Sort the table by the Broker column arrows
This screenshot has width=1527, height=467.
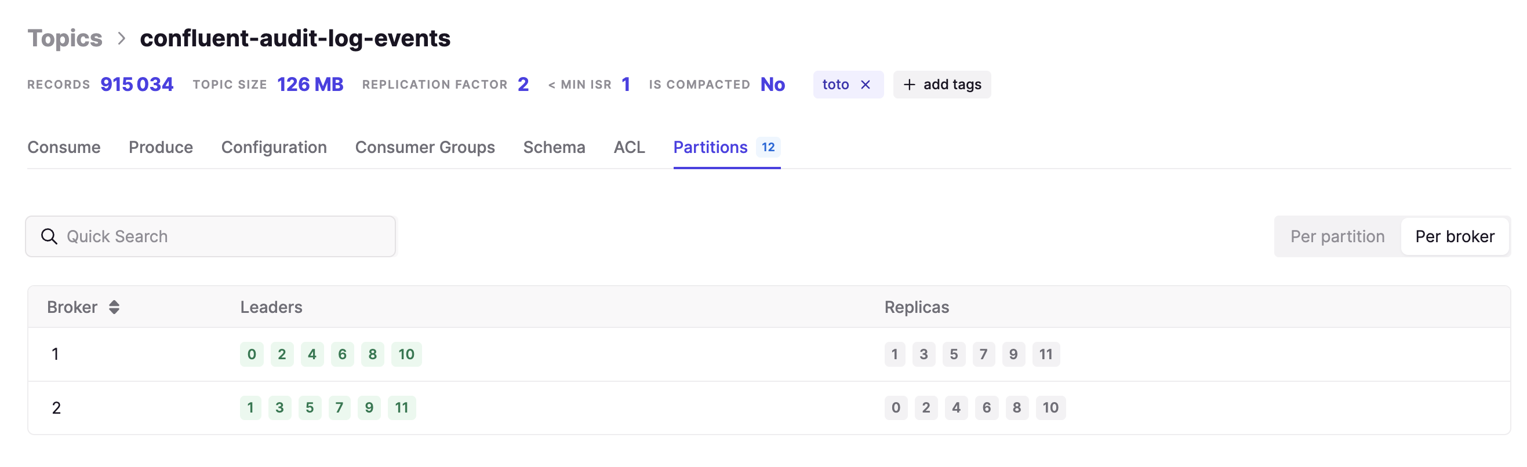click(114, 307)
